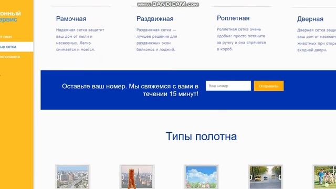Open the blue sky and flowers thumbnail
Viewport: 336px width, 189px height.
tap(201, 177)
